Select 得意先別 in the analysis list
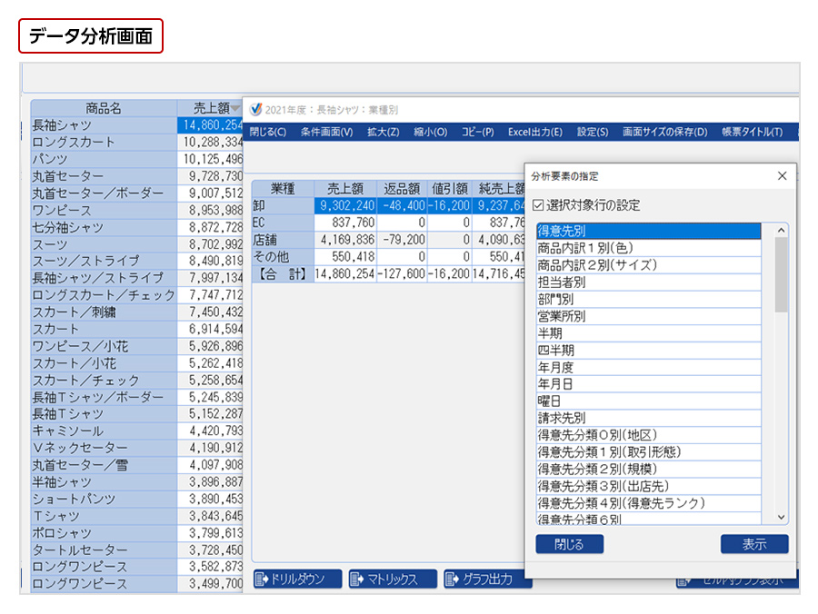 (649, 231)
